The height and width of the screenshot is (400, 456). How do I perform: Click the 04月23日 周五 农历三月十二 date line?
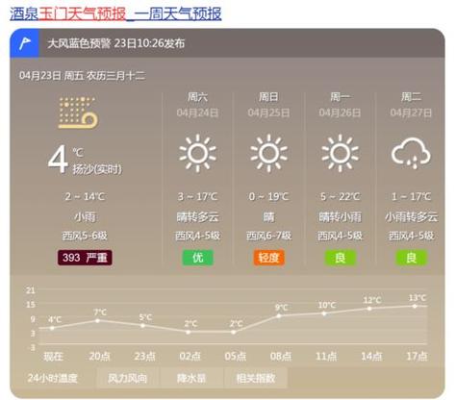coord(82,76)
